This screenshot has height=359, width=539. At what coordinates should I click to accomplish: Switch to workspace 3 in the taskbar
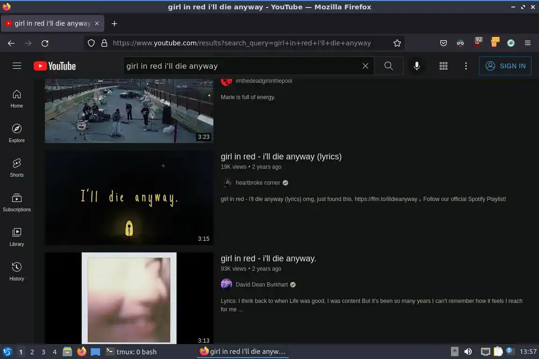[44, 352]
